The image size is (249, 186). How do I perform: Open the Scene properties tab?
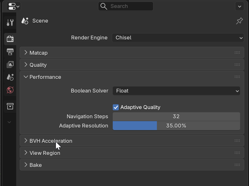(x=10, y=77)
